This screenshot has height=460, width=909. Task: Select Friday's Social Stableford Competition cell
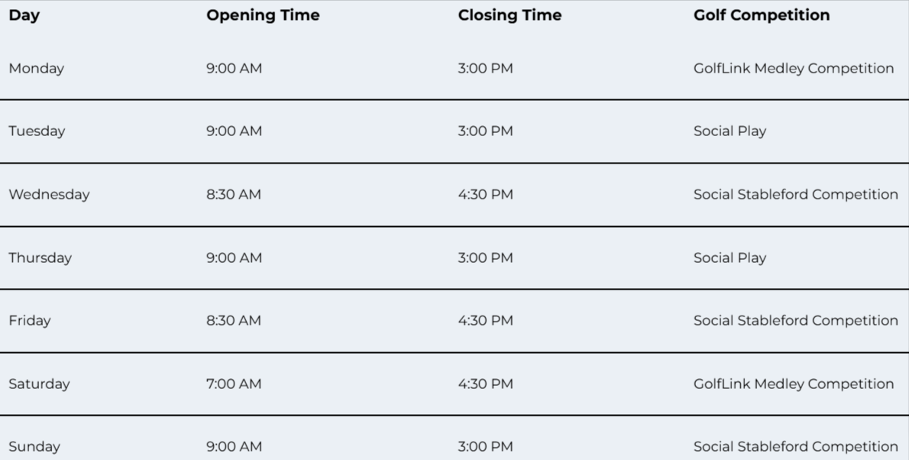point(795,320)
